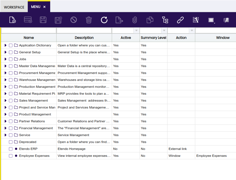Sort by the Description column header
This screenshot has width=236, height=180.
[x=84, y=38]
